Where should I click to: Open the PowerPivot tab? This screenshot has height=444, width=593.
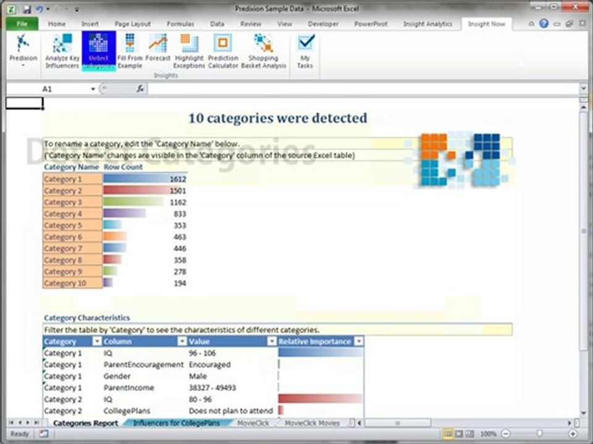click(x=371, y=24)
